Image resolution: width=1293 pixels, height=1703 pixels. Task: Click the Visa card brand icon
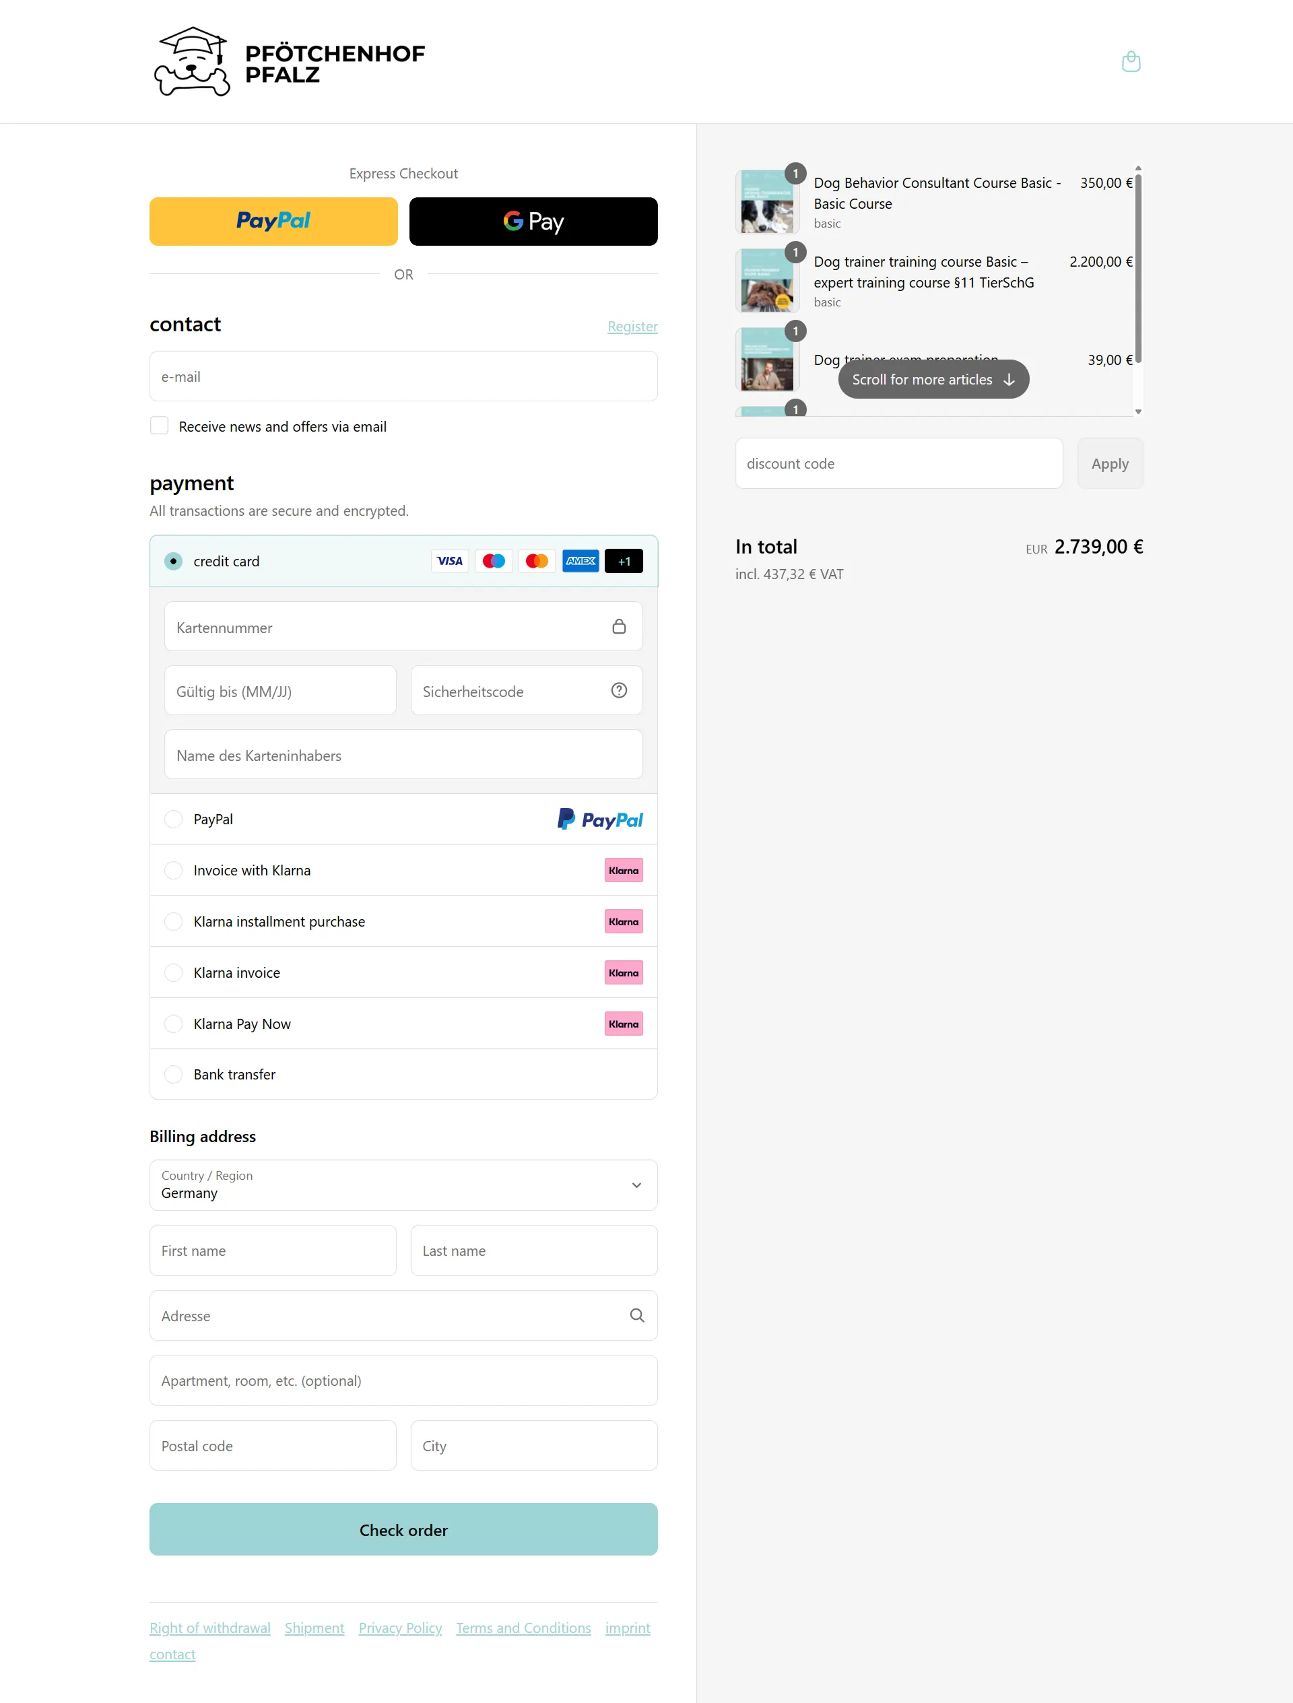coord(449,560)
